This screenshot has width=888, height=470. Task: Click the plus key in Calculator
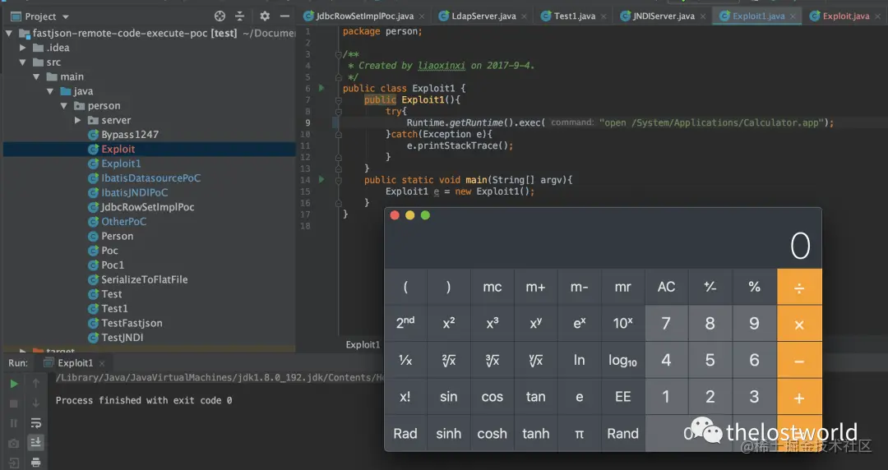799,398
